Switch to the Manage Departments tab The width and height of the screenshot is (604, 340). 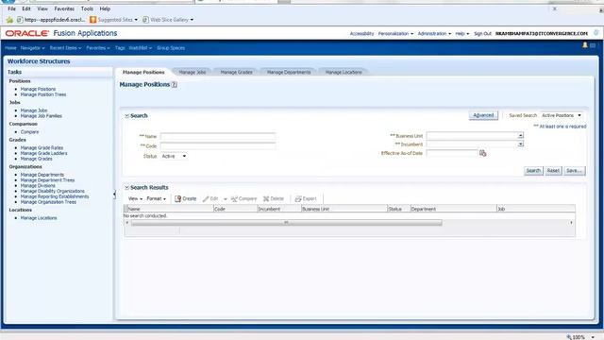(289, 72)
